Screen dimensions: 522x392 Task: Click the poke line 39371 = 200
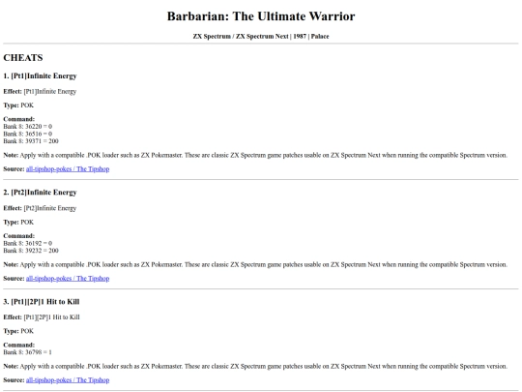(x=31, y=141)
